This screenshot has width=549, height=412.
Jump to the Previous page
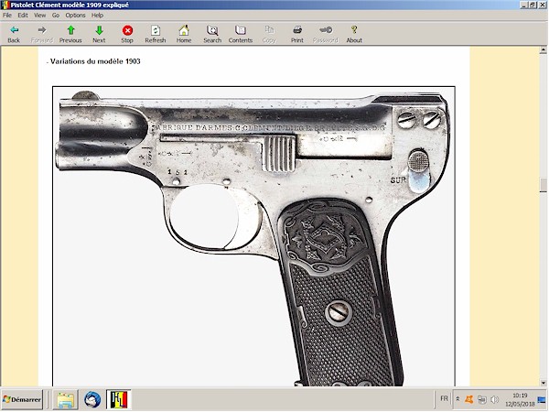point(70,34)
